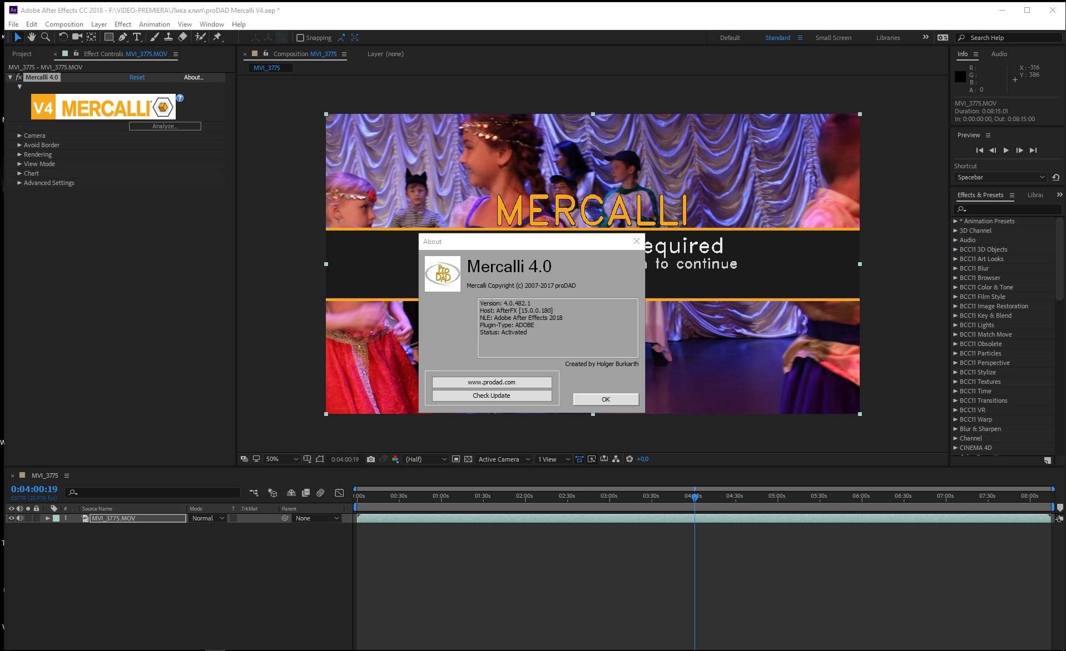The image size is (1066, 651).
Task: Play the preview with the play button
Action: pos(1006,151)
